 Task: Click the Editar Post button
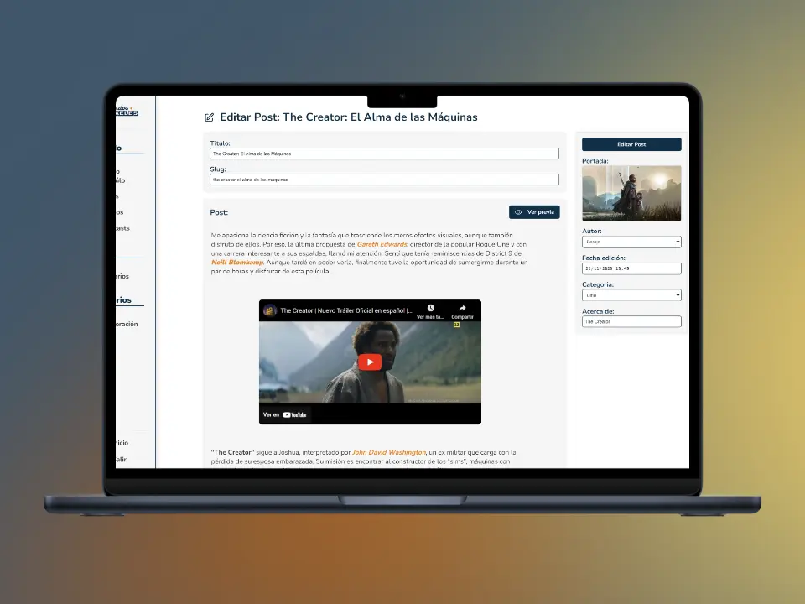pyautogui.click(x=631, y=144)
